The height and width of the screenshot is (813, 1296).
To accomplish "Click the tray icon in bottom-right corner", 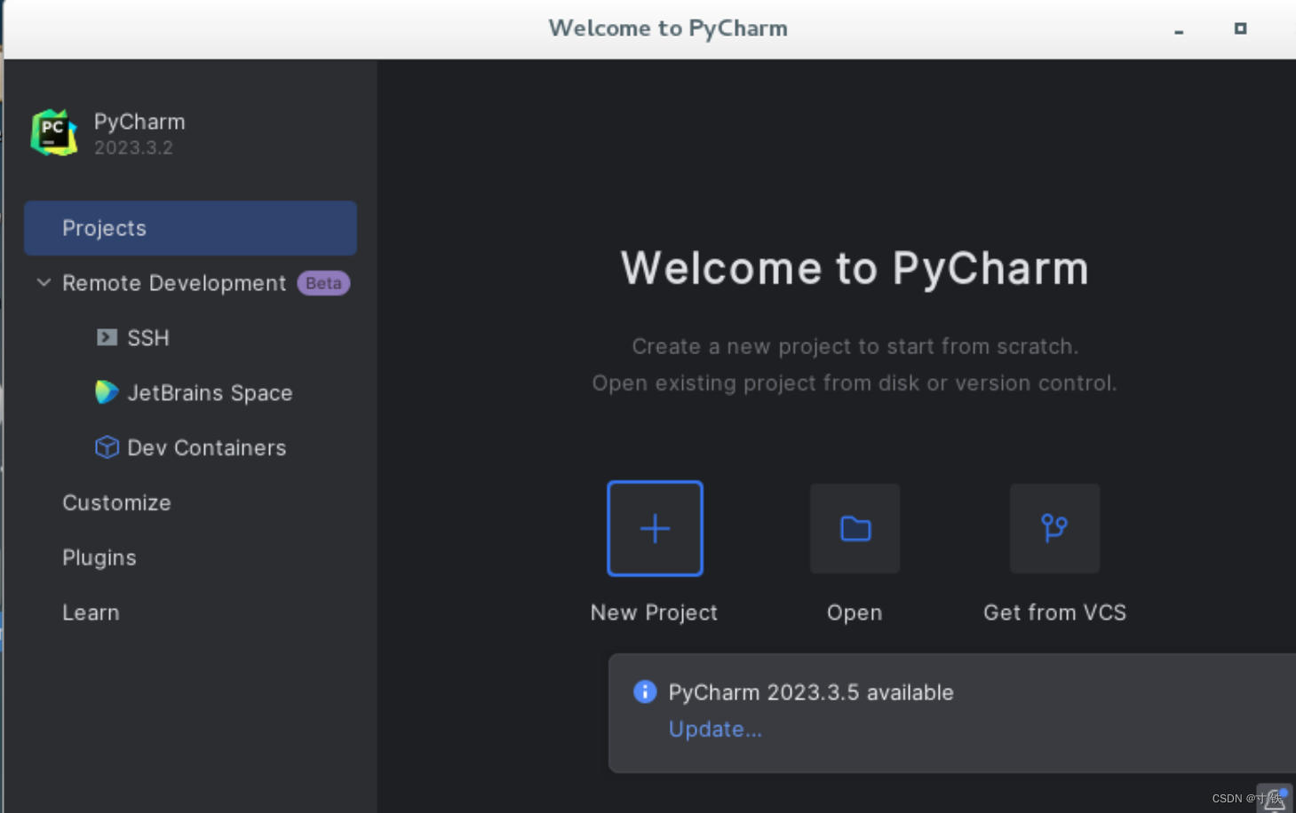I will point(1275,798).
